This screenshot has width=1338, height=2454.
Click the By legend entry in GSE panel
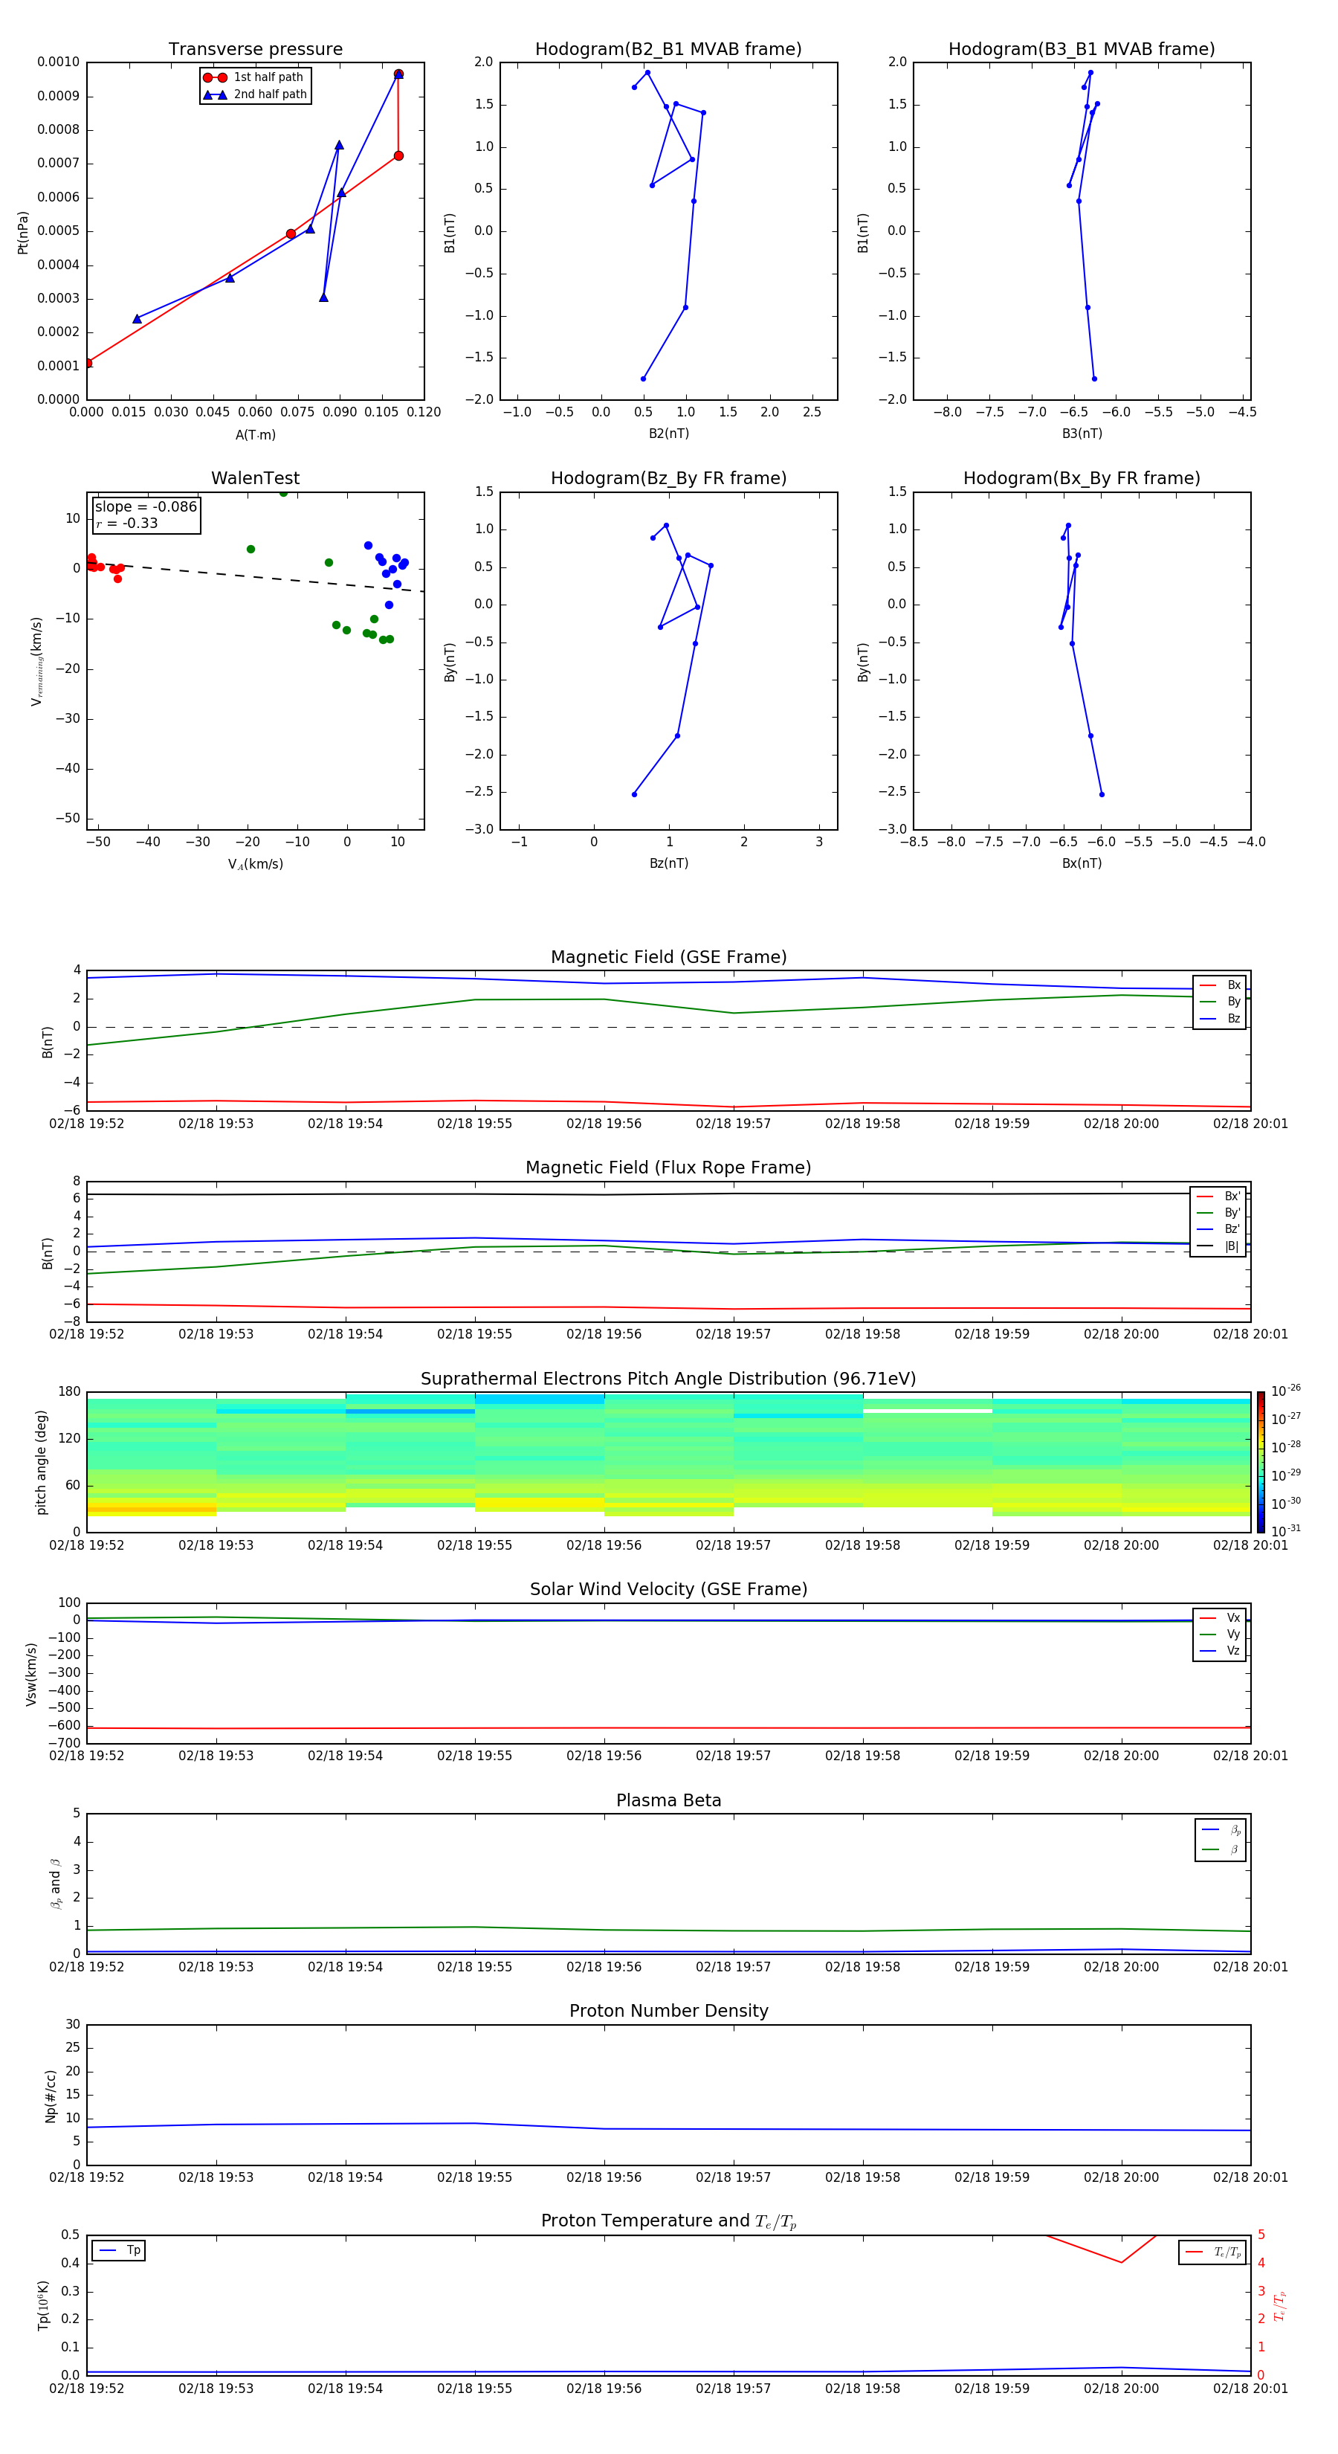point(1220,1002)
